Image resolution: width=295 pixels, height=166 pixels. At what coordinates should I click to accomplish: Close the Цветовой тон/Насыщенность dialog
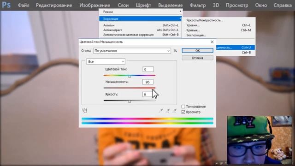pos(212,42)
